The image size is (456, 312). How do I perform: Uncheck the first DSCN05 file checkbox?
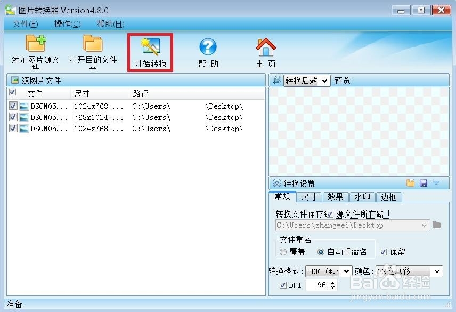click(x=13, y=106)
